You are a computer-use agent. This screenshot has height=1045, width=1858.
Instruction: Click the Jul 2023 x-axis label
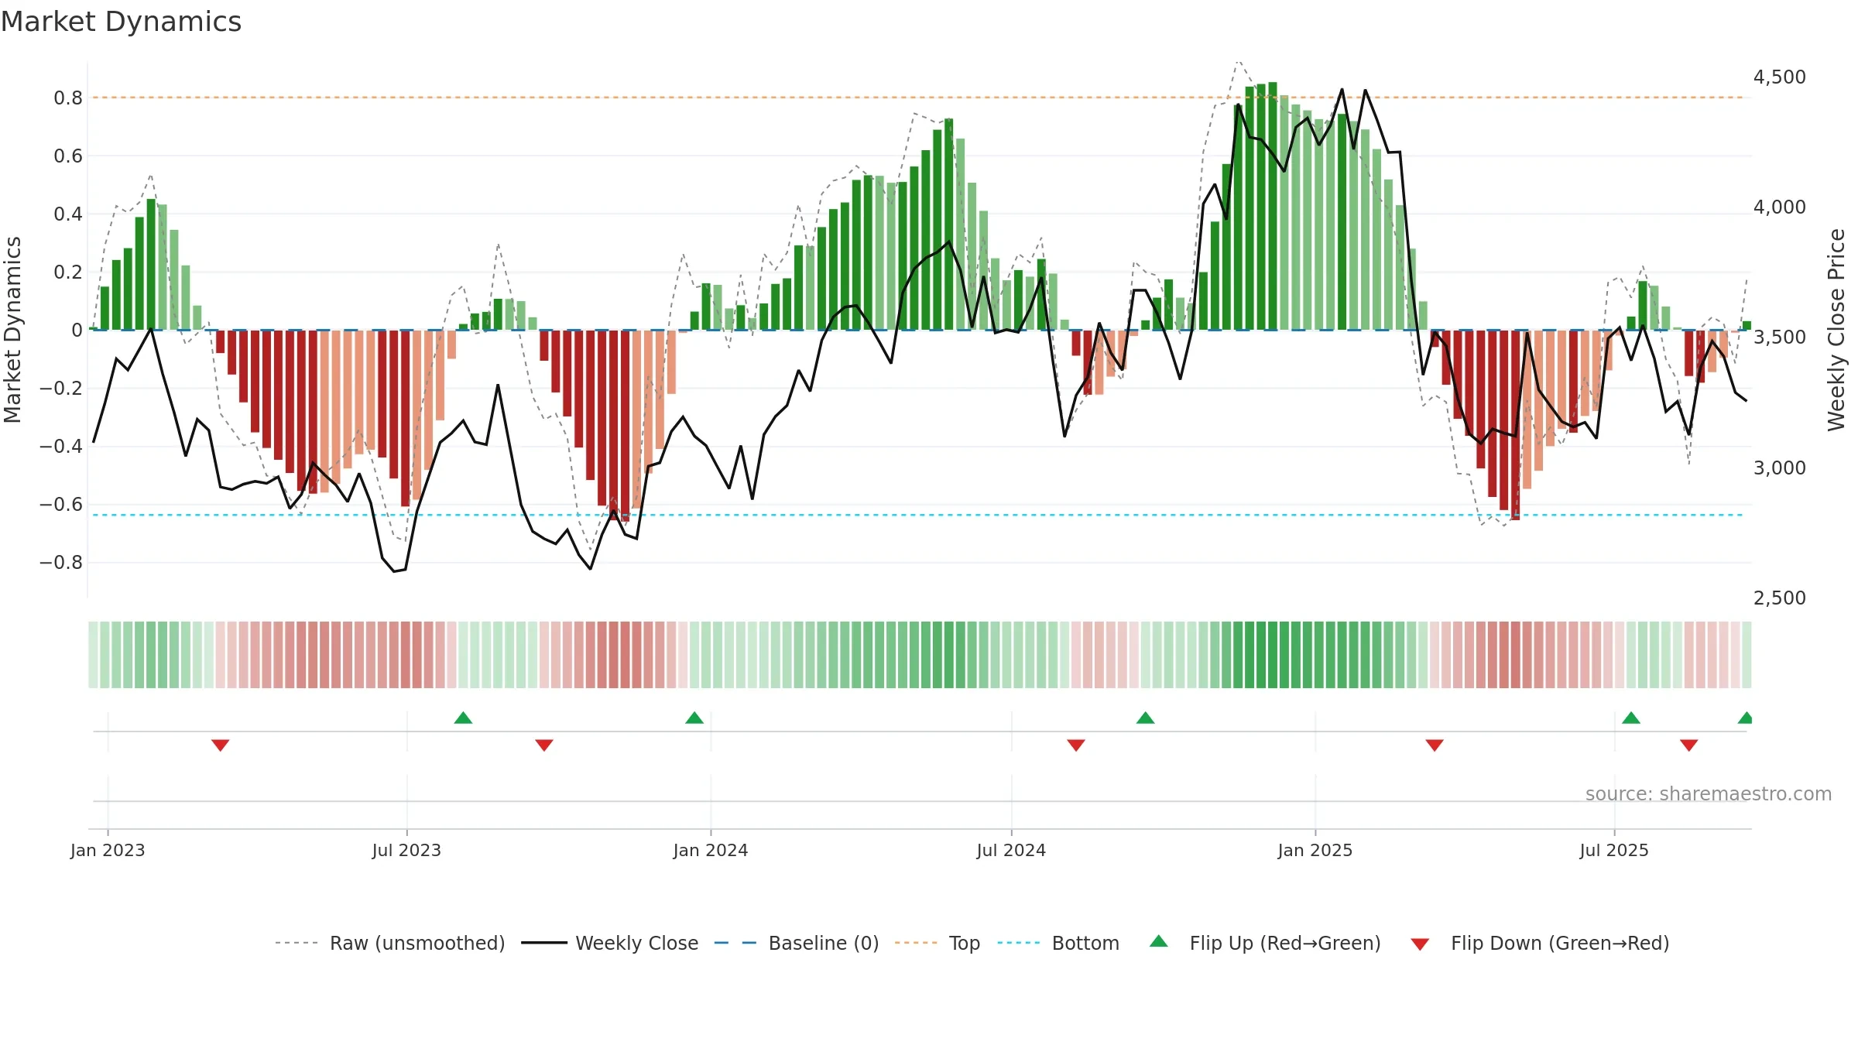tap(406, 850)
